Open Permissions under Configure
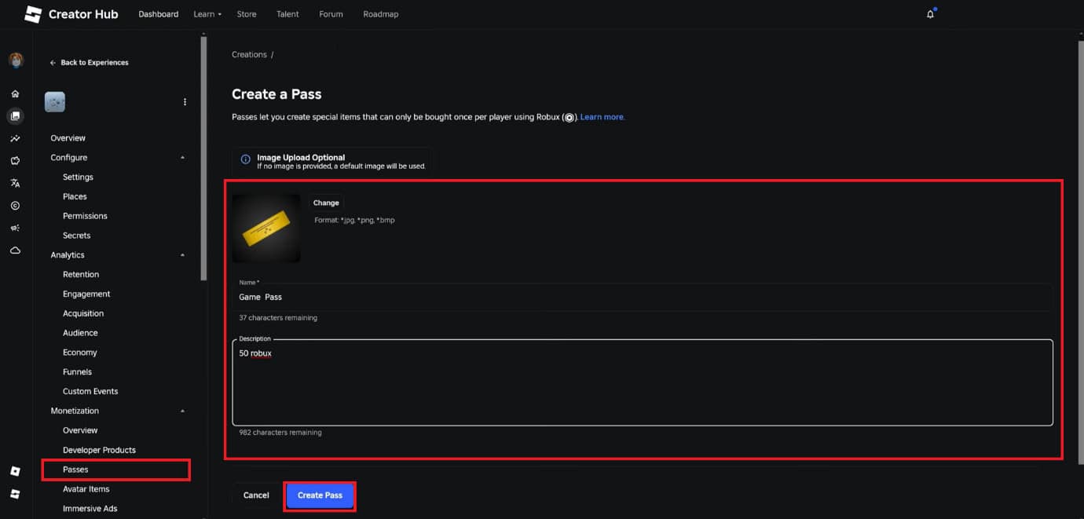The width and height of the screenshot is (1084, 519). [85, 216]
